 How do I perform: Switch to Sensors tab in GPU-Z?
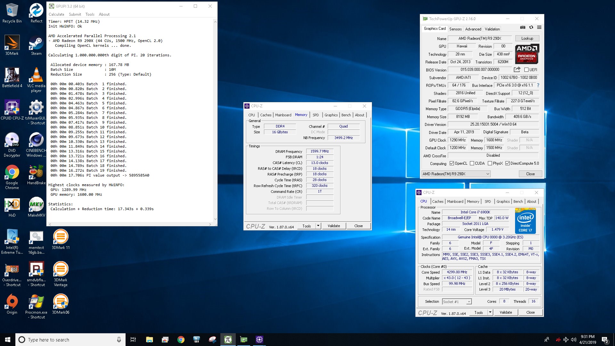pos(455,29)
